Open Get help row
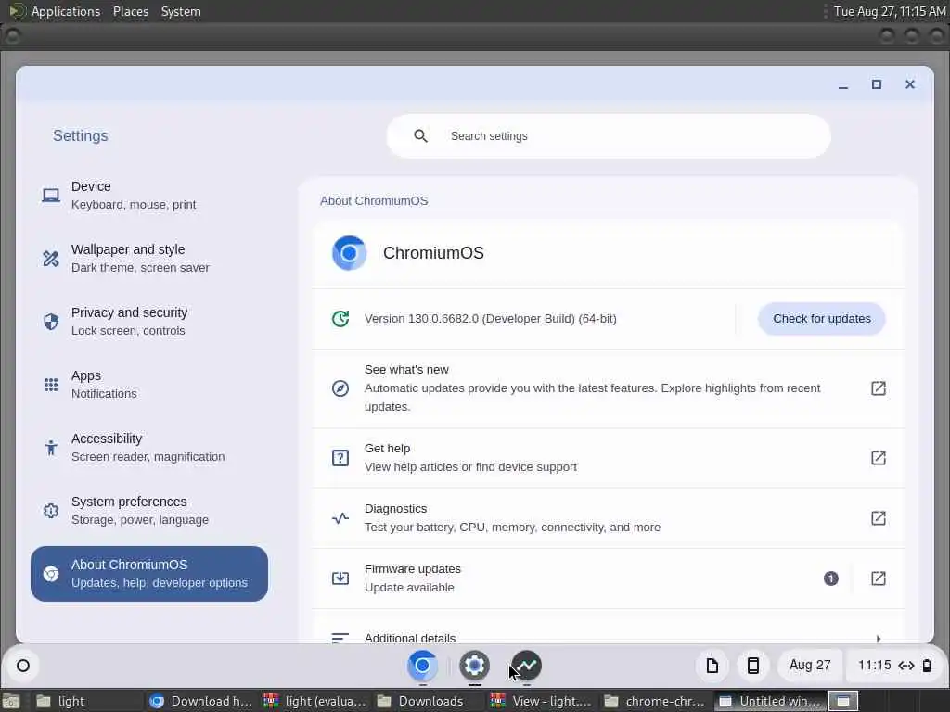The width and height of the screenshot is (950, 712). click(609, 458)
